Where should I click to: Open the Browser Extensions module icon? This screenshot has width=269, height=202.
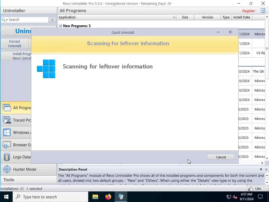pyautogui.click(x=7, y=145)
